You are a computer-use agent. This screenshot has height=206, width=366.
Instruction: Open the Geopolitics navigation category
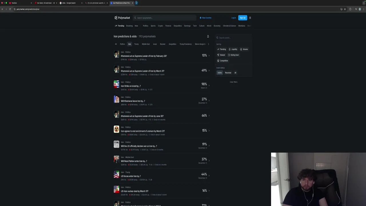(178, 26)
